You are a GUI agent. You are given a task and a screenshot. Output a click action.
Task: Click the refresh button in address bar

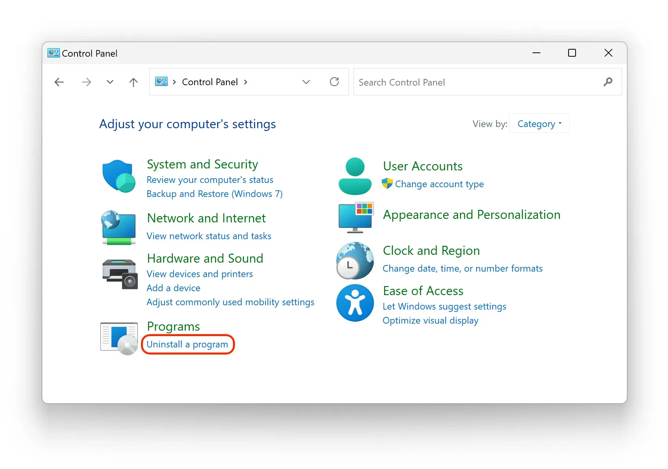[x=334, y=82]
